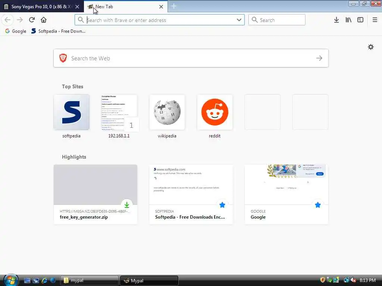The height and width of the screenshot is (286, 382).
Task: Click the magnifier in the Search box
Action: [x=254, y=20]
